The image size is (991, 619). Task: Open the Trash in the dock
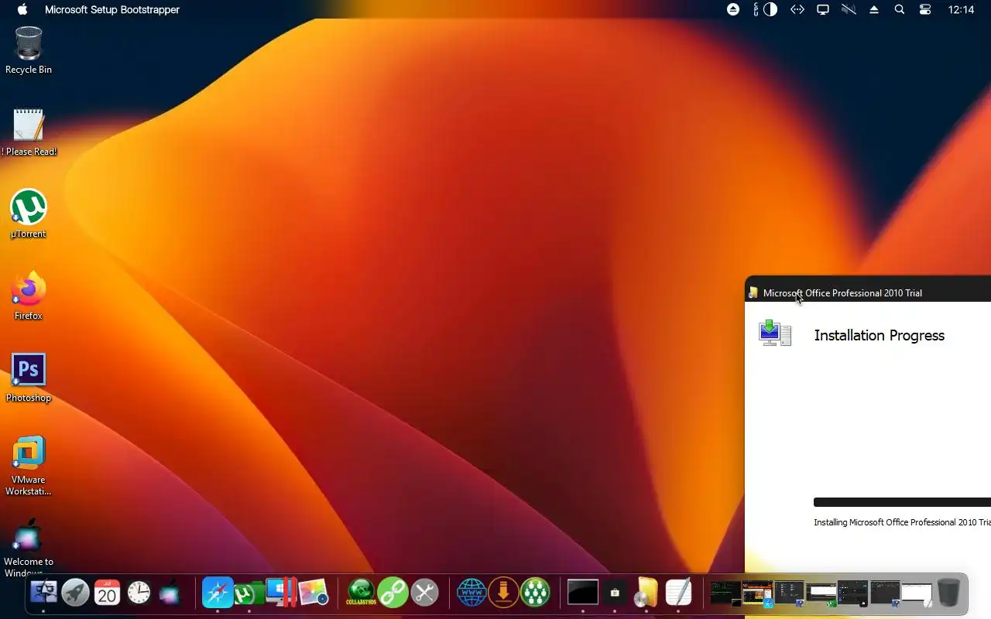(948, 593)
